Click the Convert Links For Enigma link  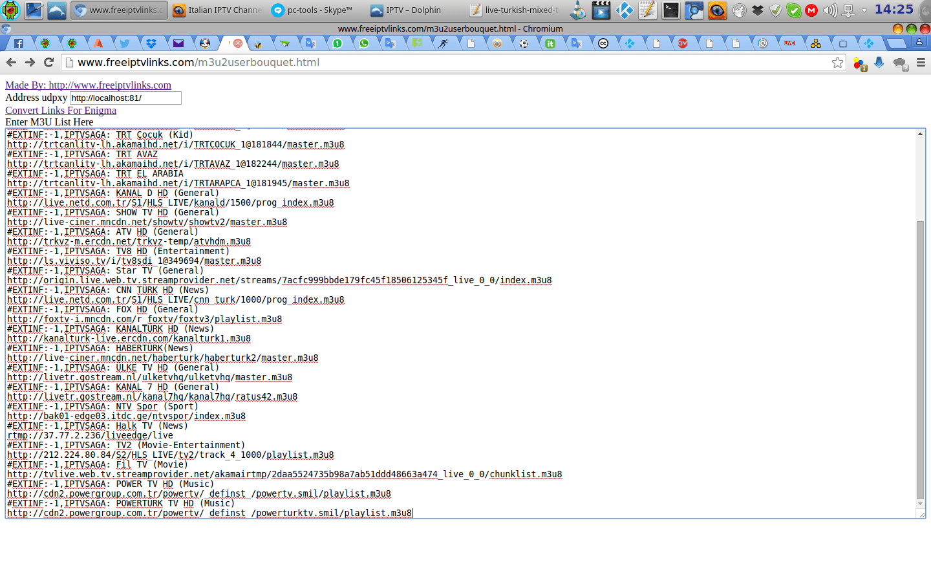pos(61,110)
